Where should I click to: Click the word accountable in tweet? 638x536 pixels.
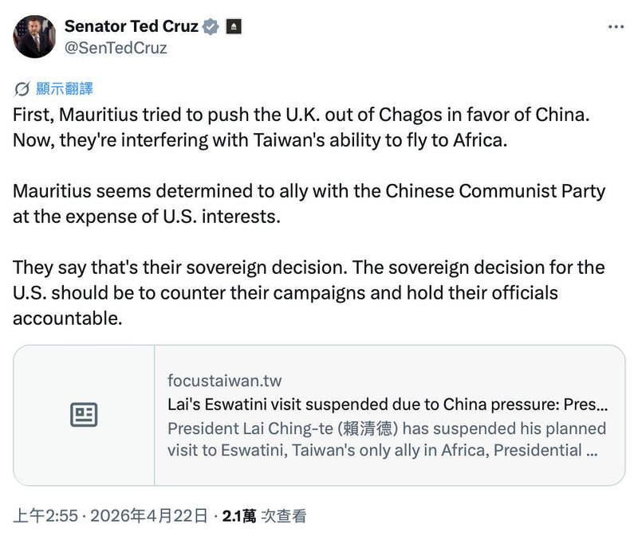pos(67,319)
